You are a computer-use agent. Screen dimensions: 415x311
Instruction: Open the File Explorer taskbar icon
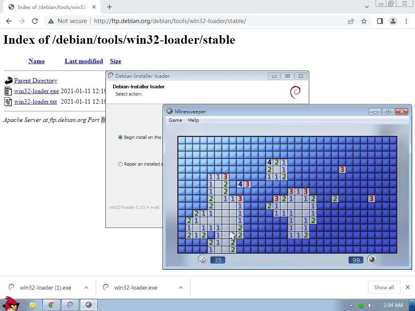(32, 305)
